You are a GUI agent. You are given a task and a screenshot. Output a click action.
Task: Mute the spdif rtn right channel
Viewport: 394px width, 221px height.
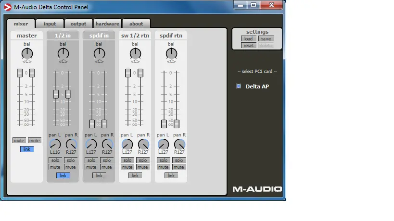tap(179, 167)
